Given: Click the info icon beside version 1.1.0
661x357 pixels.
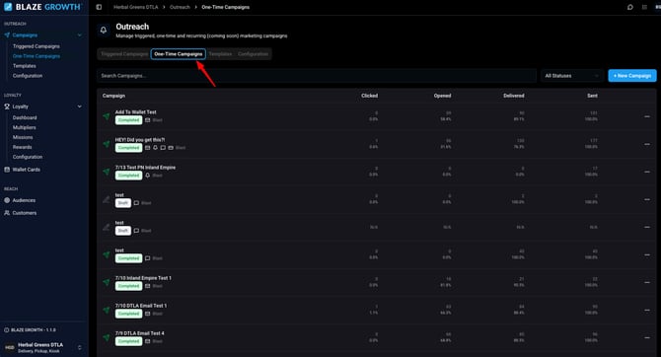Looking at the screenshot, I should [6, 330].
